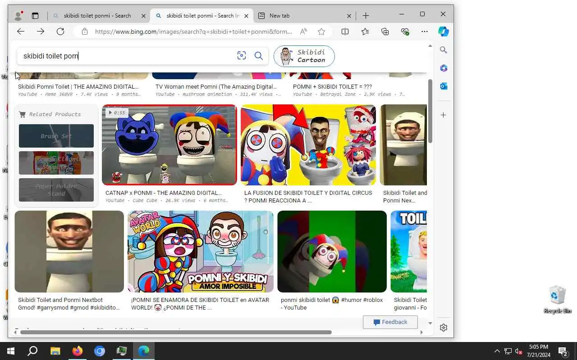Image resolution: width=577 pixels, height=360 pixels.
Task: Open the Feedback button
Action: (390, 322)
